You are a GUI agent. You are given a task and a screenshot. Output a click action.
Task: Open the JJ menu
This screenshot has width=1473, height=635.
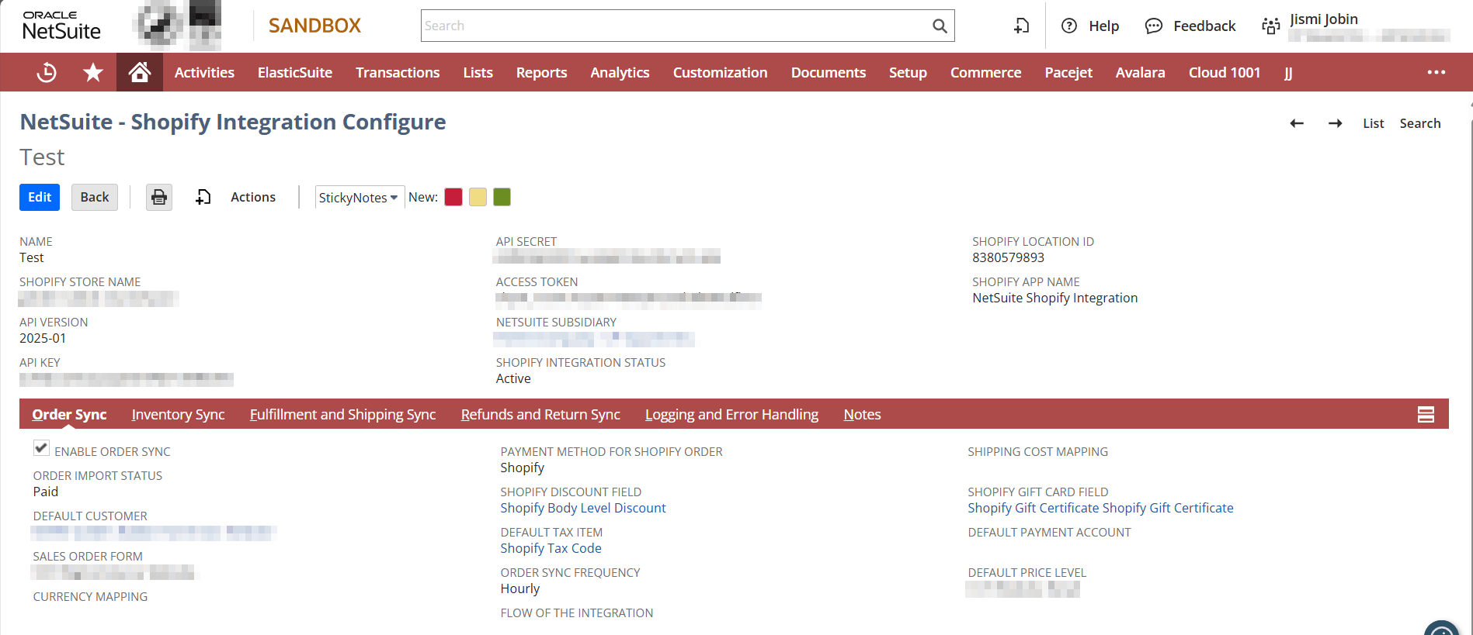click(x=1288, y=72)
